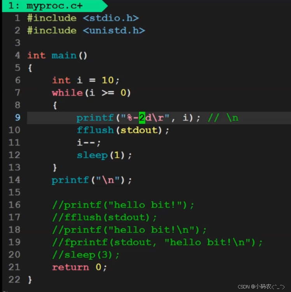Click the main function name
The image size is (291, 292).
click(64, 56)
